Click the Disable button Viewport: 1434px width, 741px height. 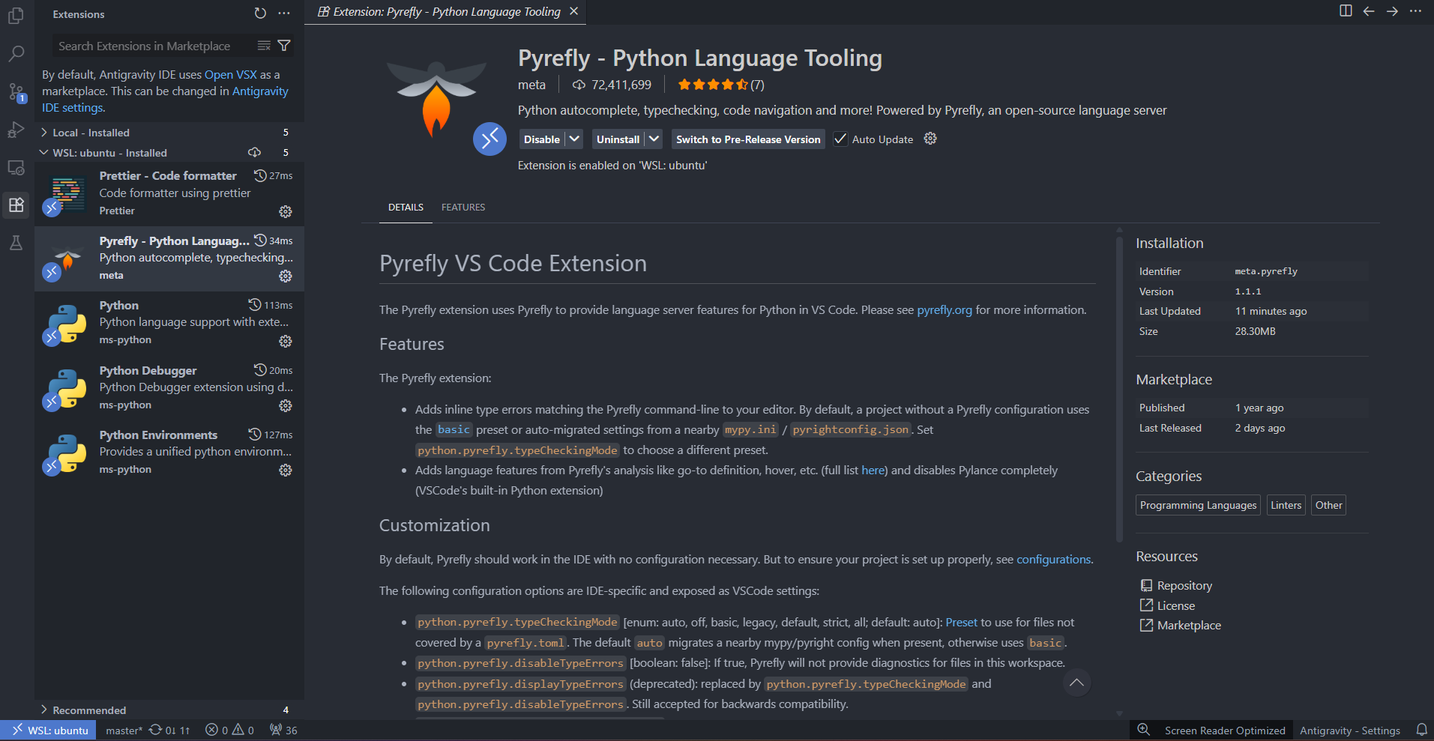542,139
